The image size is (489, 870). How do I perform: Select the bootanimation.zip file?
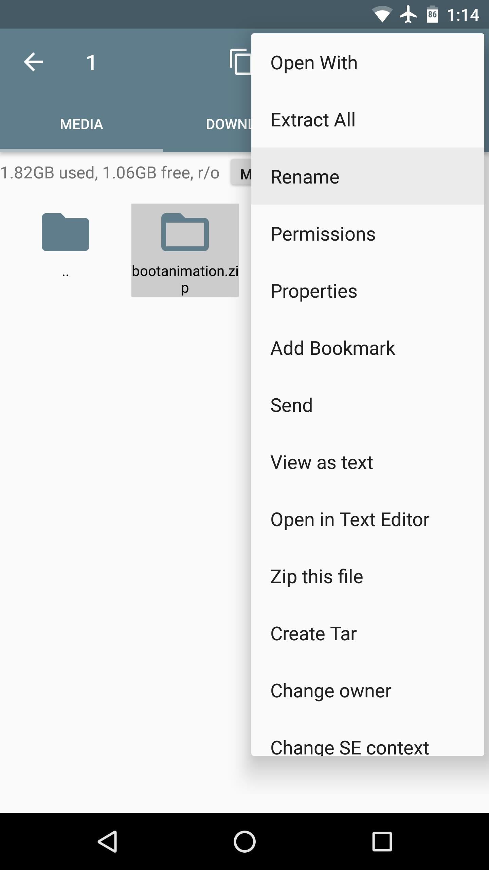[185, 250]
